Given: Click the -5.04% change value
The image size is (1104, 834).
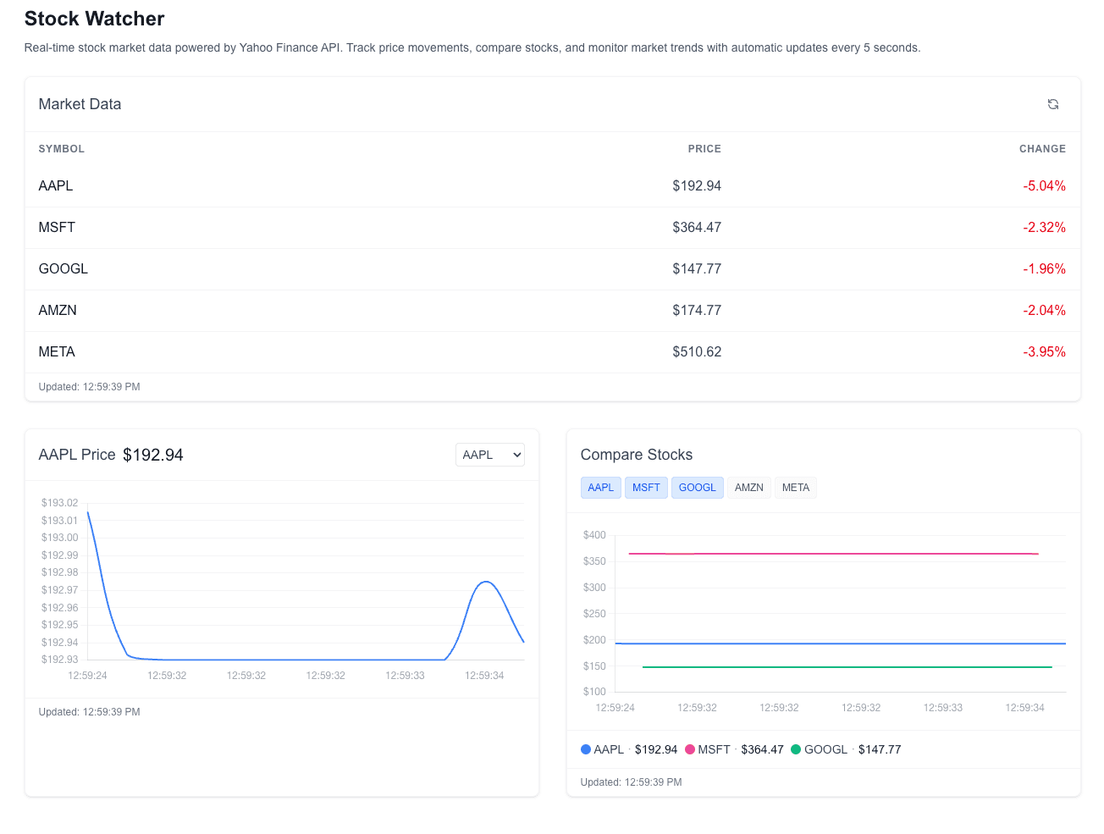Looking at the screenshot, I should [x=1044, y=185].
